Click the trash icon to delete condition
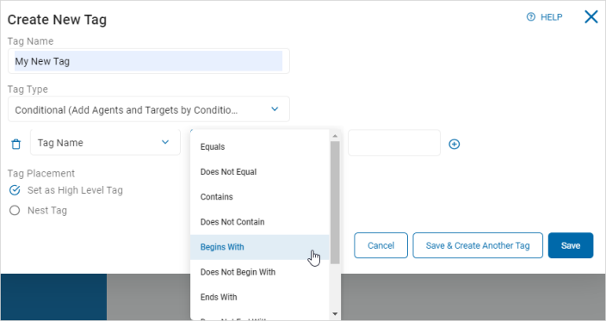606x321 pixels. 15,144
